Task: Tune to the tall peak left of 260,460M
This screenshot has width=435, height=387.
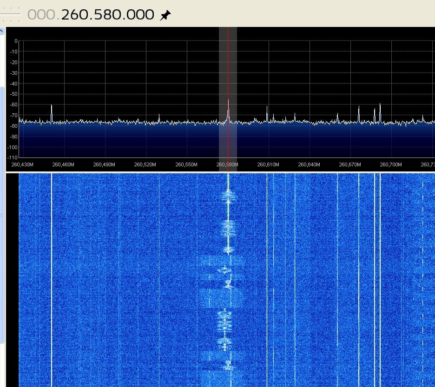Action: pyautogui.click(x=51, y=113)
